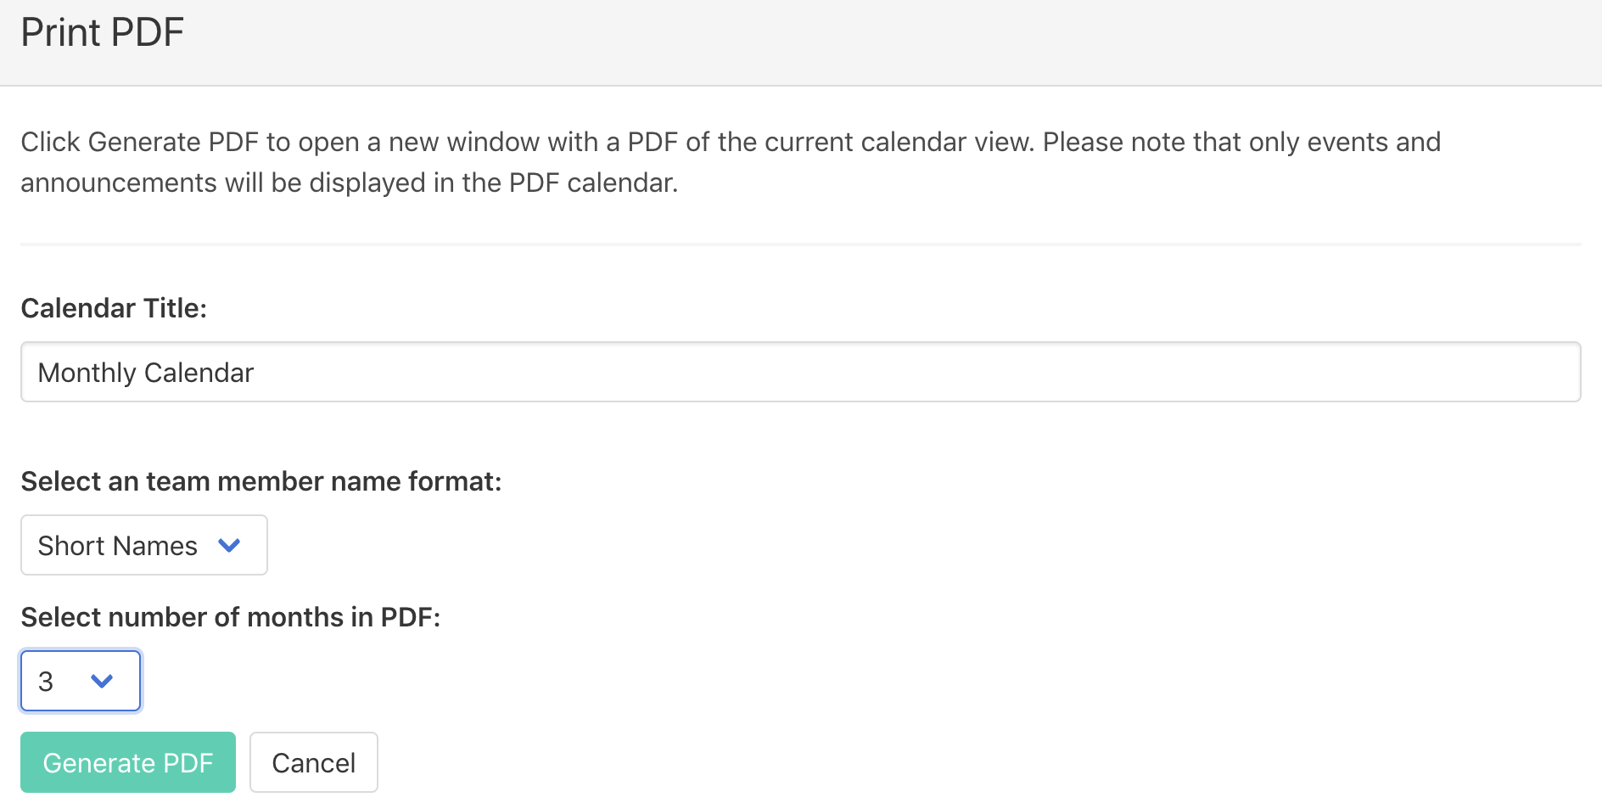Click the chevron arrow beside Short Names
The height and width of the screenshot is (803, 1602).
pos(229,545)
